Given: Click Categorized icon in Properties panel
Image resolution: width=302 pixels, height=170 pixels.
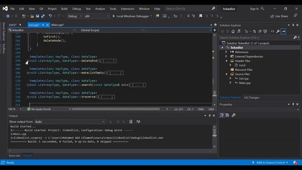Looking at the screenshot, I should (x=222, y=115).
